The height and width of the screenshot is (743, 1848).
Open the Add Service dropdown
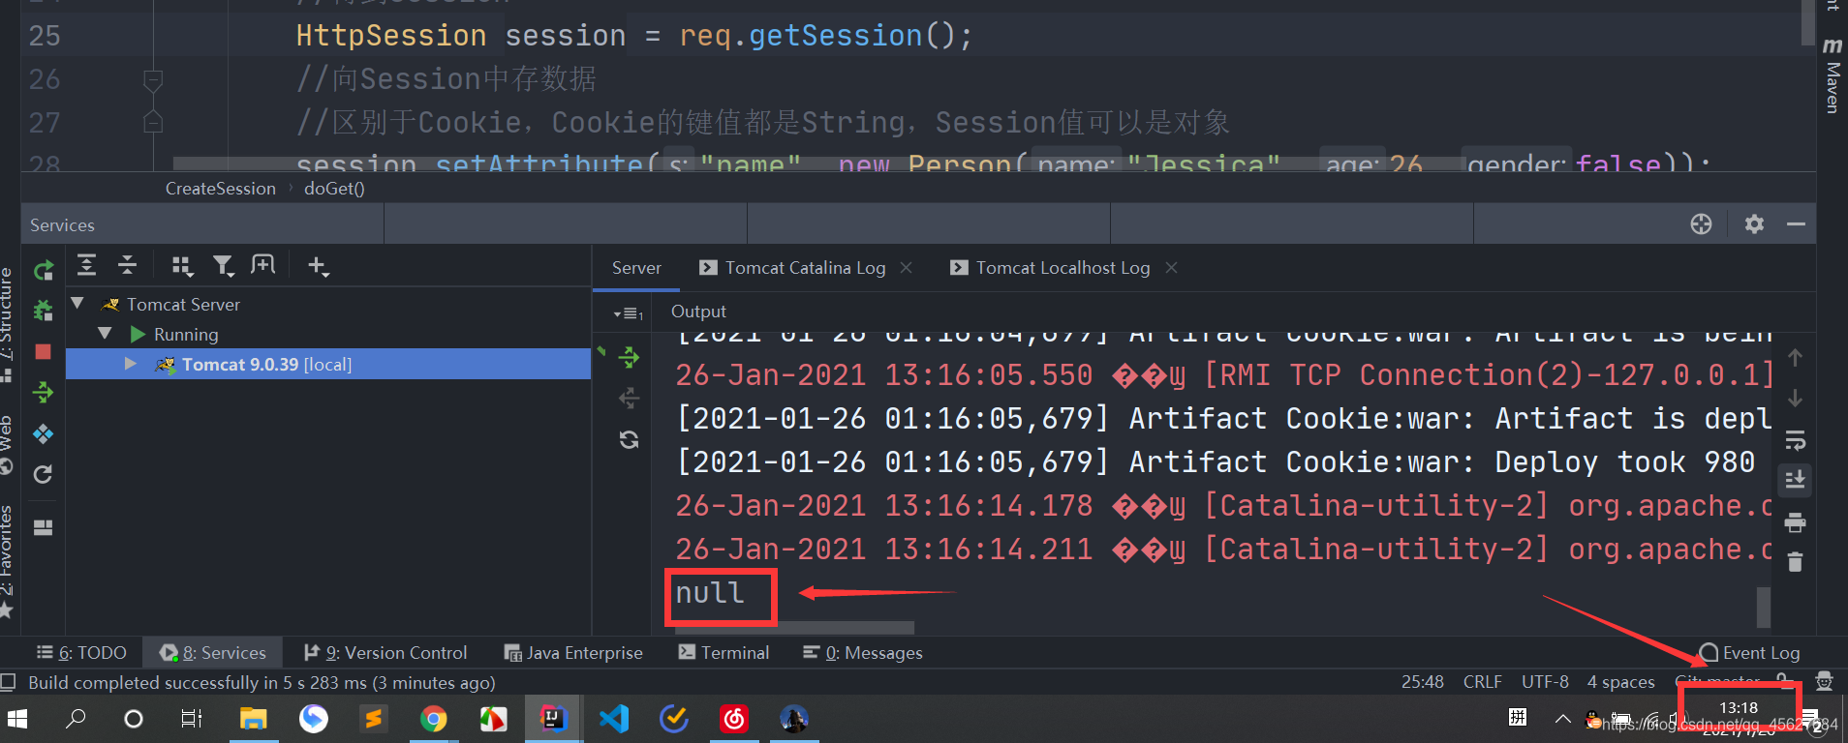318,266
